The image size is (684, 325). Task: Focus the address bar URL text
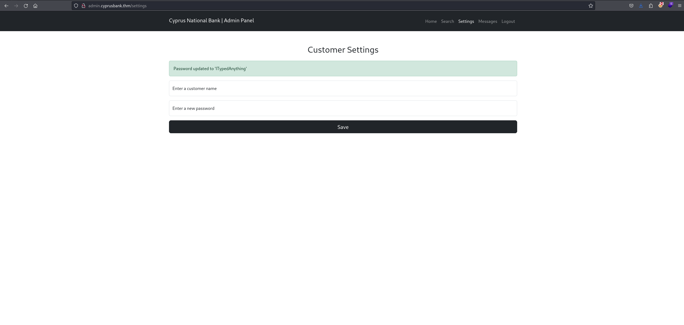117,6
